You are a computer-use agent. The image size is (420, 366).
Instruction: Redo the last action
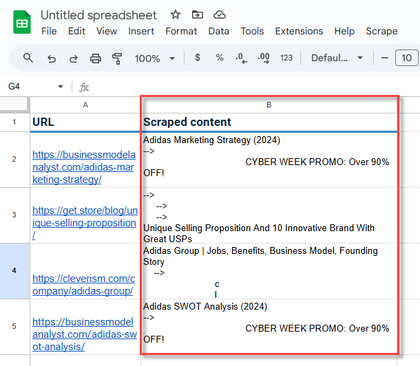tap(73, 58)
